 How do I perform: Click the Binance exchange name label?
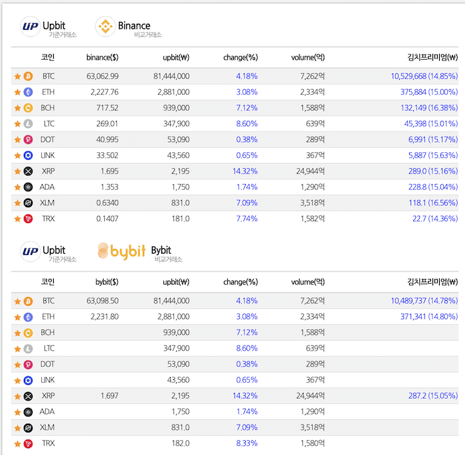click(x=134, y=26)
